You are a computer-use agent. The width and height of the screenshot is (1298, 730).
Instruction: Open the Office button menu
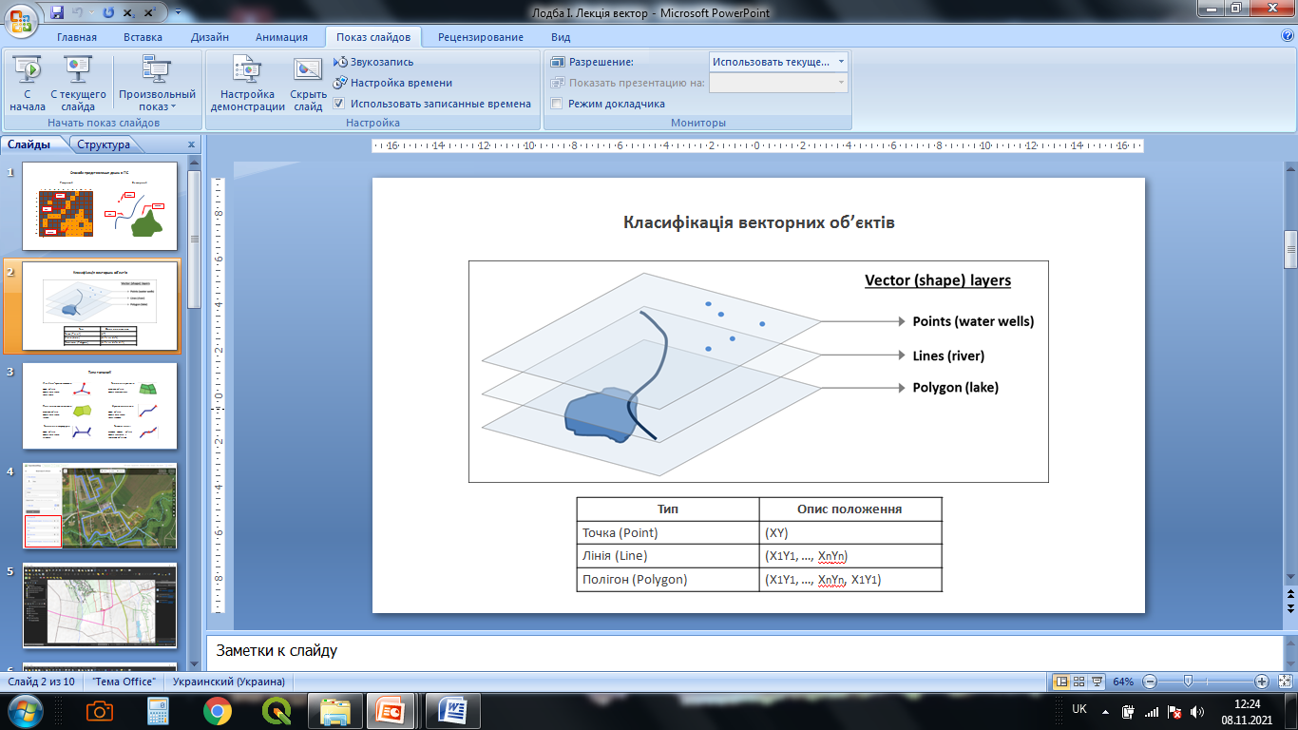point(21,19)
